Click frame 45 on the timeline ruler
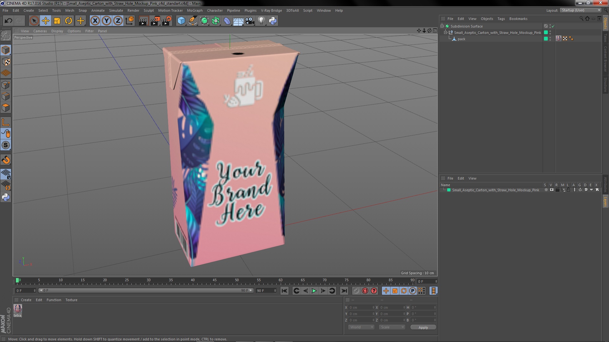This screenshot has width=609, height=342. [x=215, y=281]
